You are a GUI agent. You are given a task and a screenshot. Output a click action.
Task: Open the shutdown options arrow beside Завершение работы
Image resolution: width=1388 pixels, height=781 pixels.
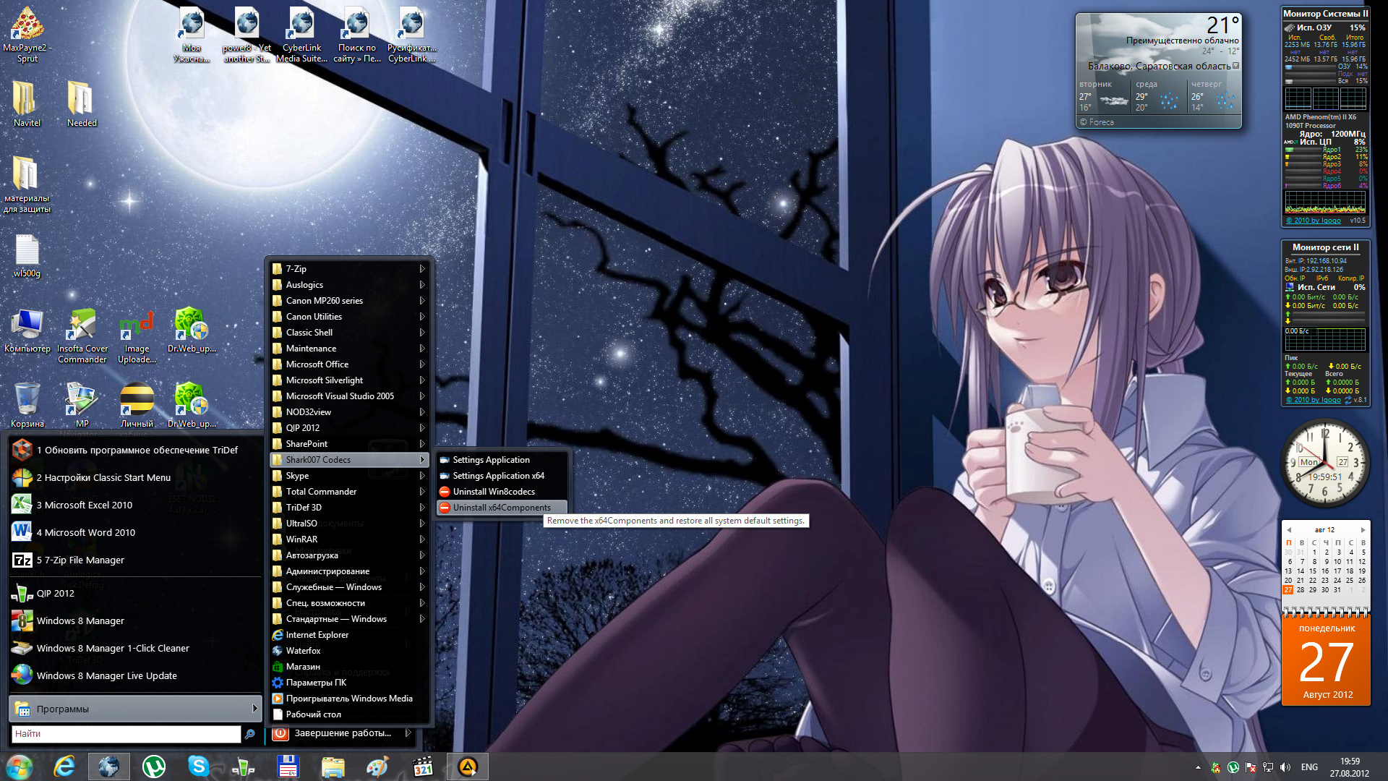pyautogui.click(x=408, y=733)
